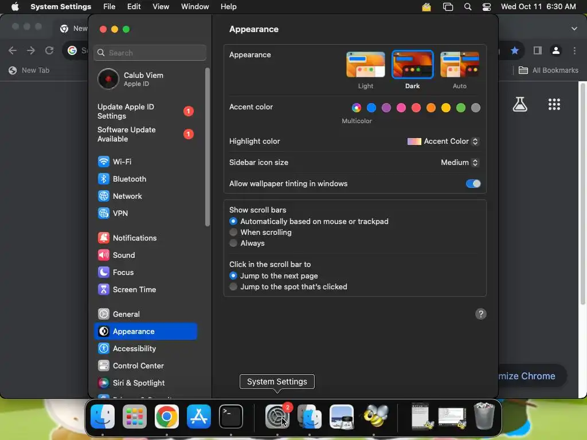This screenshot has height=440, width=587.
Task: Open All Bookmarks in Chrome
Action: (549, 70)
